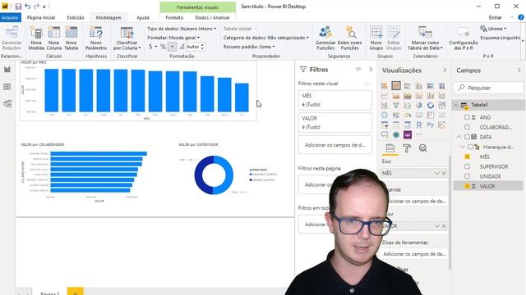The width and height of the screenshot is (526, 295).
Task: Select the R script visual
Action: (x=419, y=125)
